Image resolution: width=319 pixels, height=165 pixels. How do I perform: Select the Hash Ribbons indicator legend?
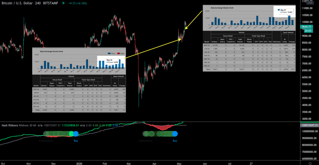pyautogui.click(x=10, y=126)
